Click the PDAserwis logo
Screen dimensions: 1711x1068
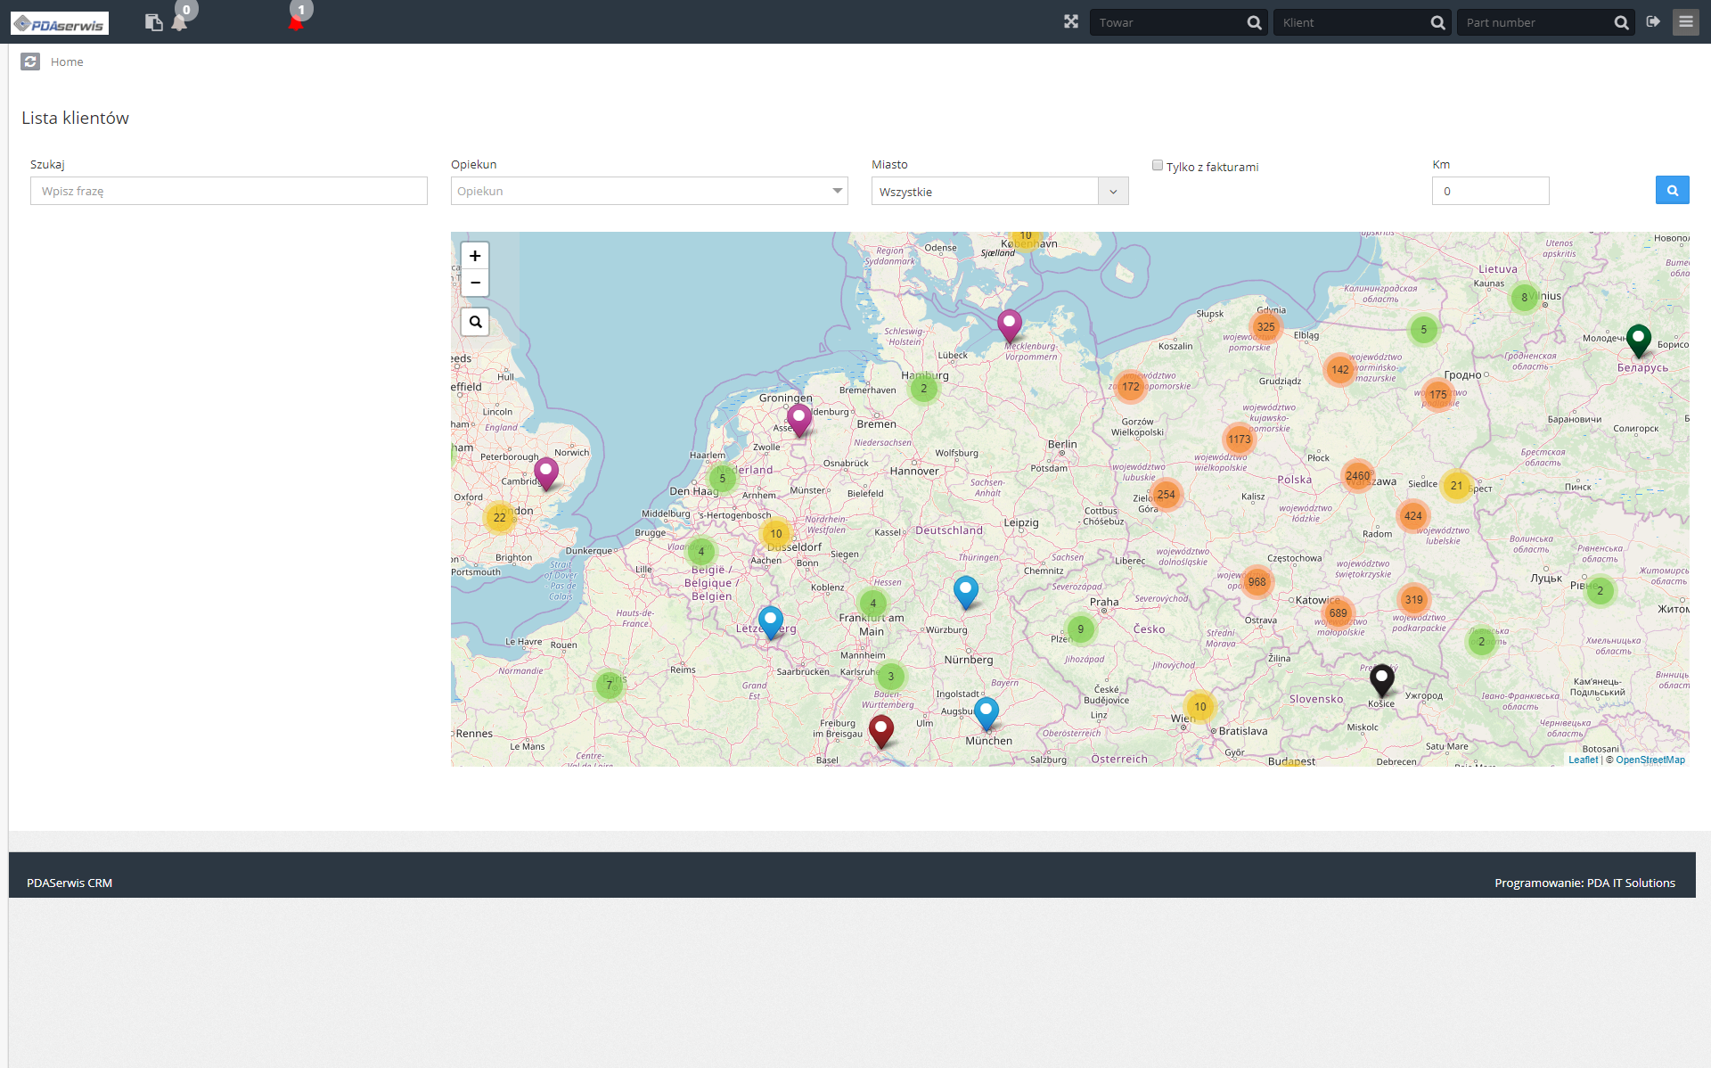pyautogui.click(x=60, y=23)
